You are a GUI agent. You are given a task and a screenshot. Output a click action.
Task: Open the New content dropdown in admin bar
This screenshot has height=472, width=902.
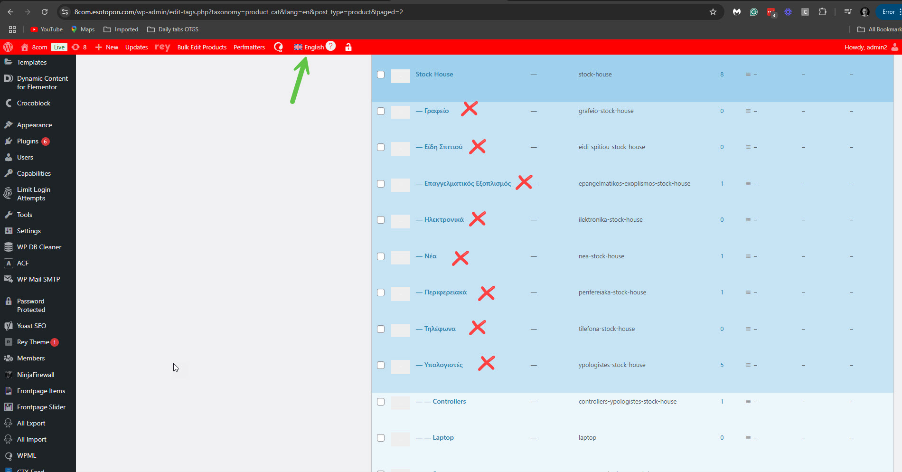point(107,47)
